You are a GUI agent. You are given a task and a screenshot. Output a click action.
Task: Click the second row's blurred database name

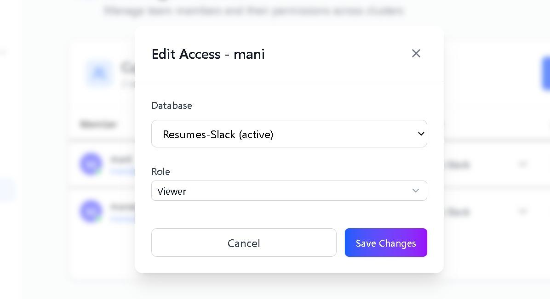click(457, 212)
